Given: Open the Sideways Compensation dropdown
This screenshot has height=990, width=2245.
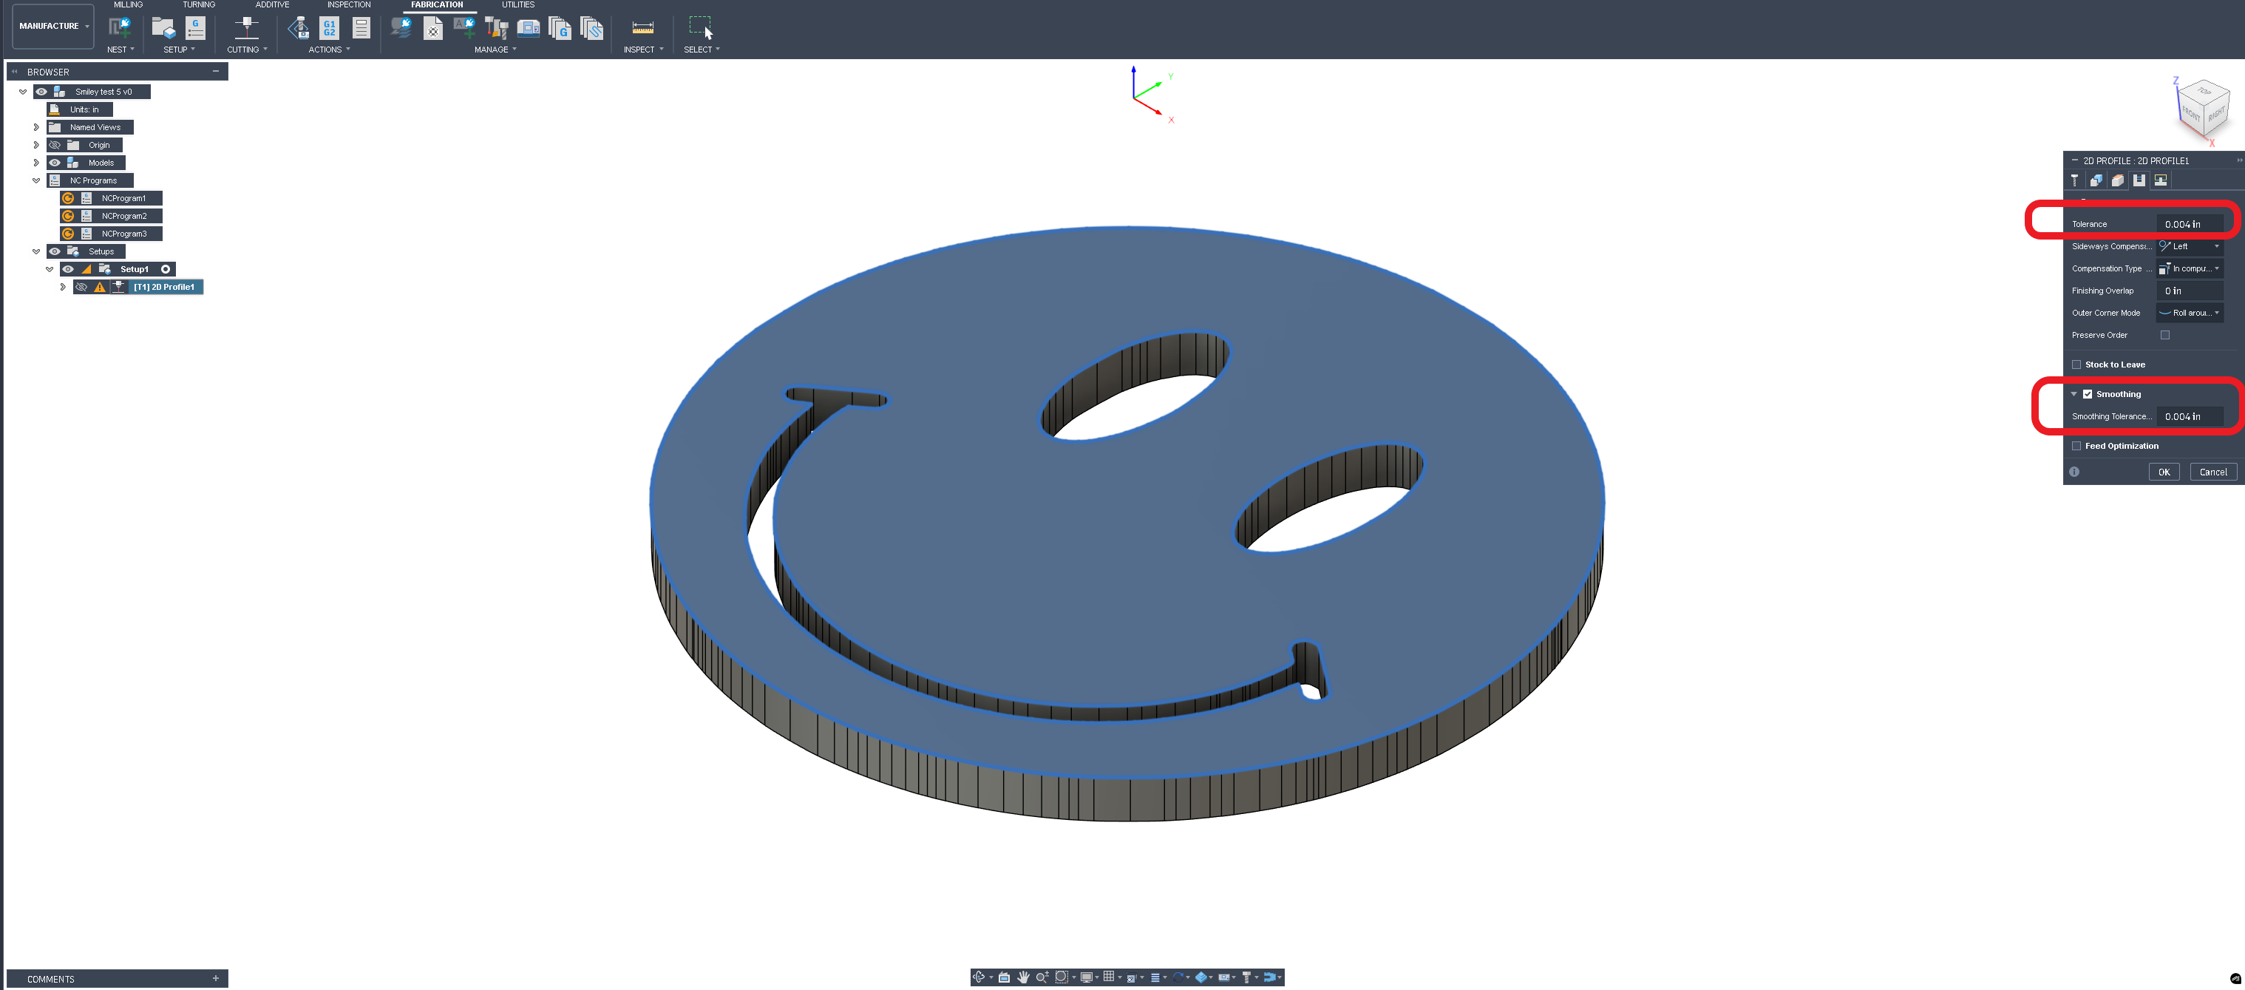Looking at the screenshot, I should click(x=2190, y=247).
